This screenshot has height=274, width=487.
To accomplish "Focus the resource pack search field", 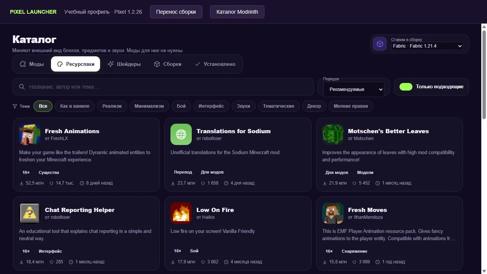I will 163,87.
